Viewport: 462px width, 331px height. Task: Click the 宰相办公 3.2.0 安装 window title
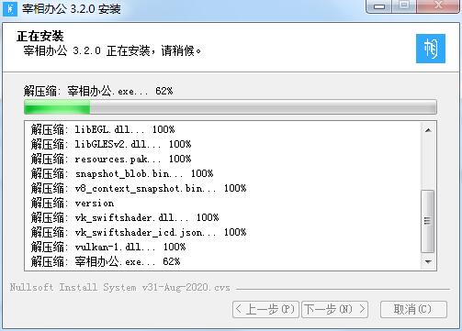click(71, 9)
